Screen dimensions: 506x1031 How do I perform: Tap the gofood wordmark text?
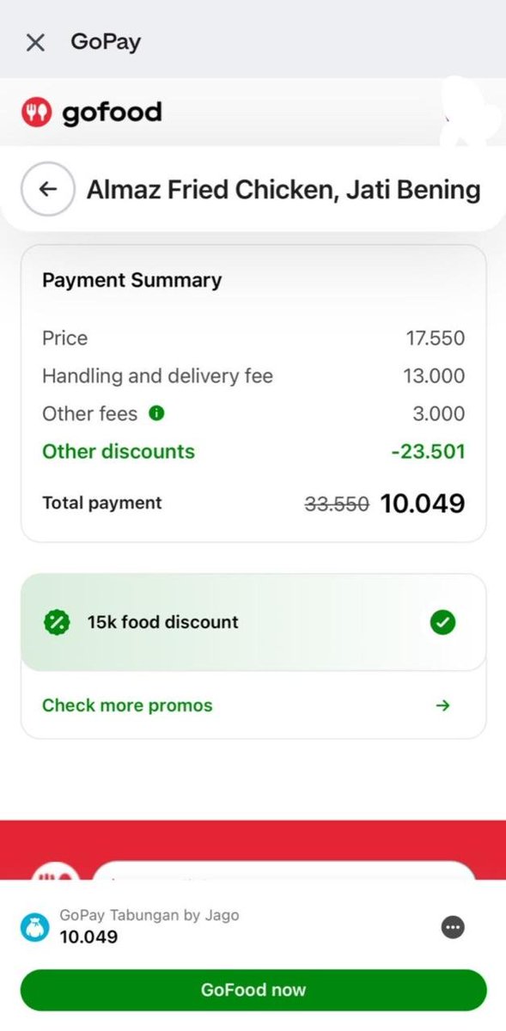click(x=112, y=113)
